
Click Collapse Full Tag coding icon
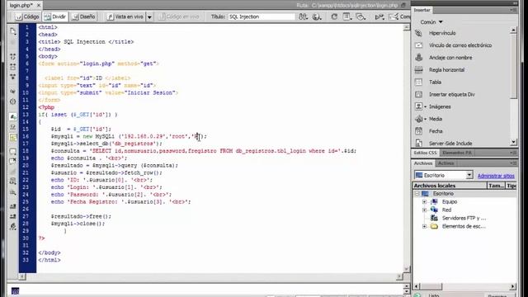13,57
